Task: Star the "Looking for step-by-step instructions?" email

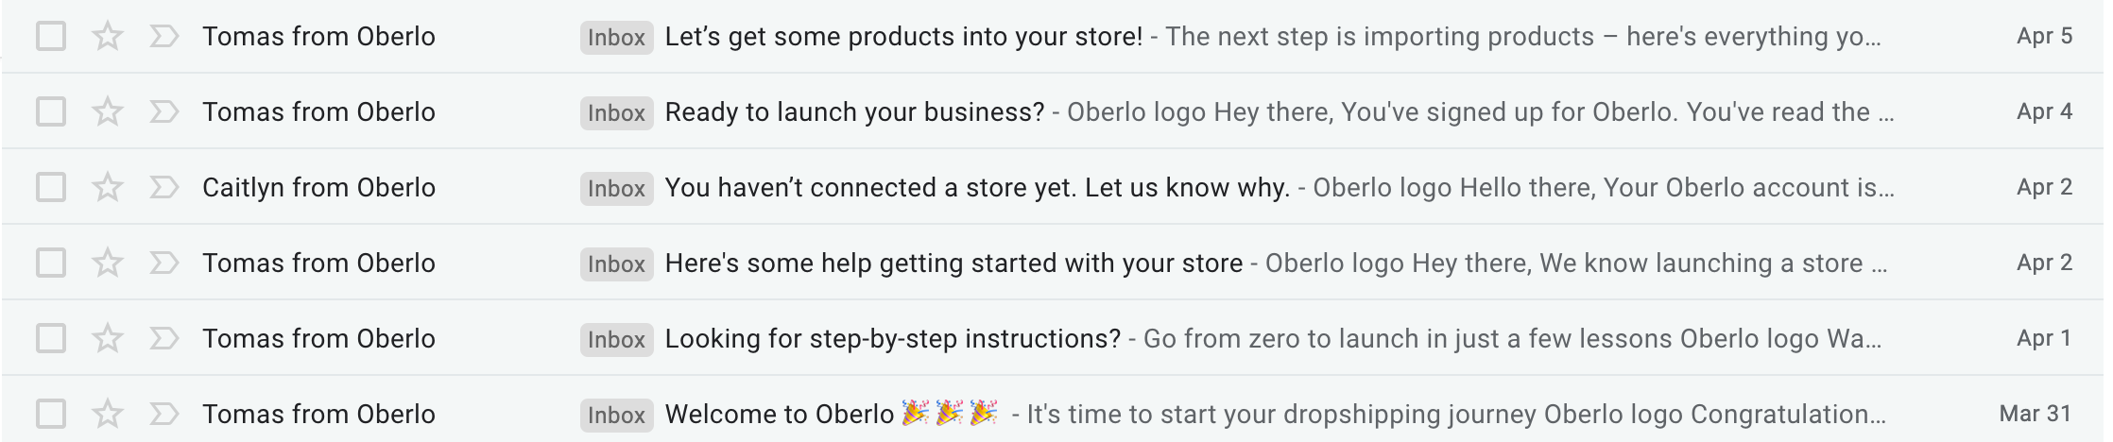Action: (x=108, y=339)
